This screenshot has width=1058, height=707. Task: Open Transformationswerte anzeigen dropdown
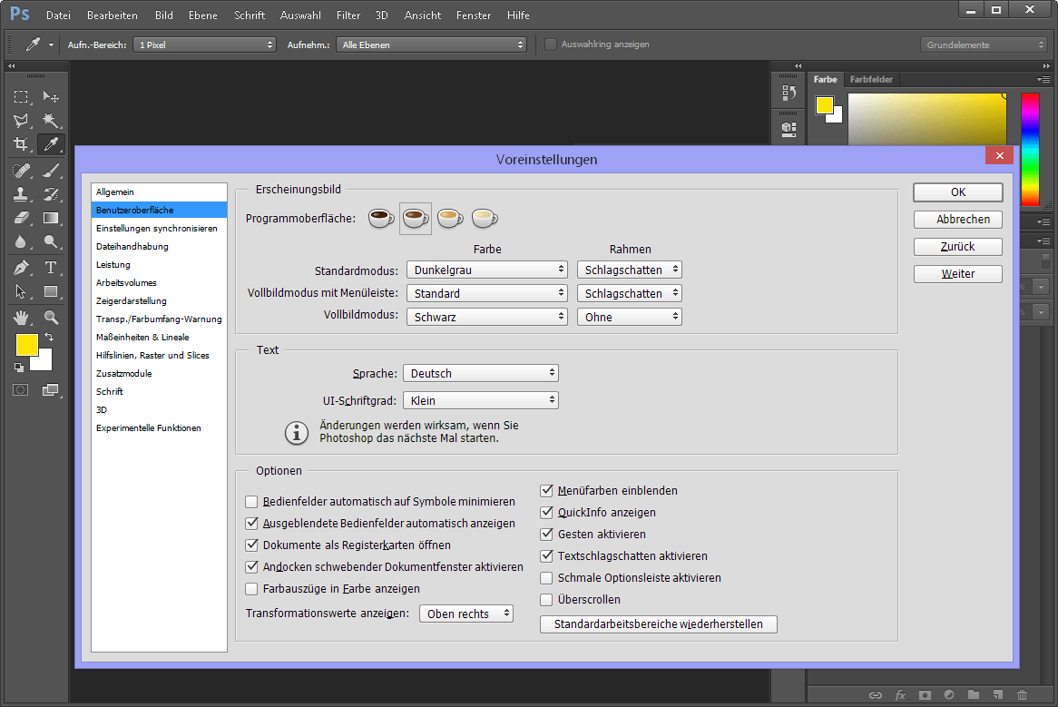466,614
